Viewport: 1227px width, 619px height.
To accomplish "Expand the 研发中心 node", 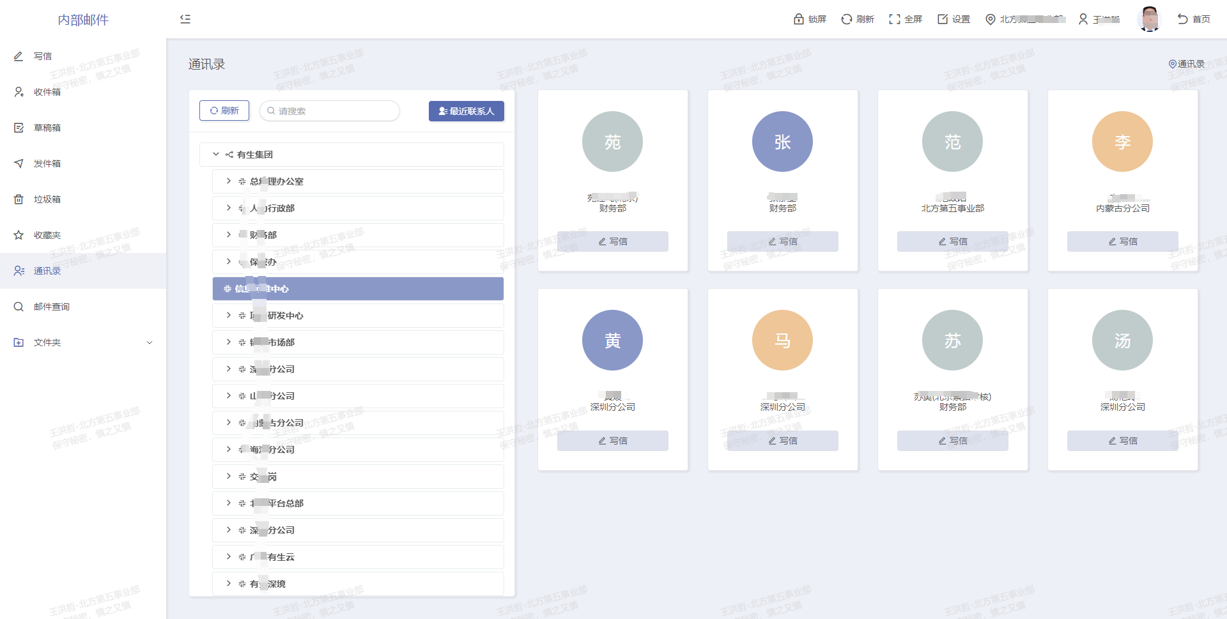I will coord(228,316).
